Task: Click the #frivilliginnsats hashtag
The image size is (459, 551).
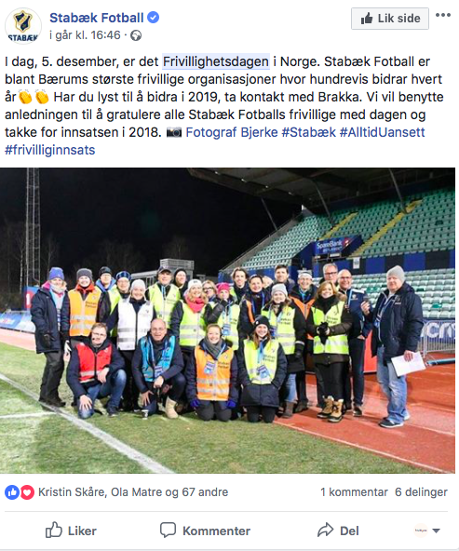Action: (x=50, y=150)
